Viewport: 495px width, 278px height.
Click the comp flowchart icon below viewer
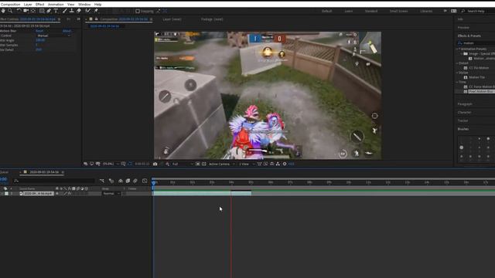278,164
